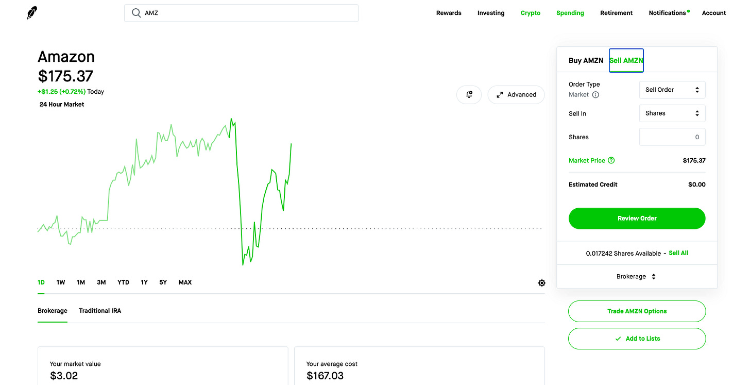
Task: Switch to the Brokerage position tab
Action: [53, 311]
